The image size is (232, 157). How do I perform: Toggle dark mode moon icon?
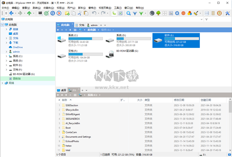pyautogui.click(x=152, y=13)
